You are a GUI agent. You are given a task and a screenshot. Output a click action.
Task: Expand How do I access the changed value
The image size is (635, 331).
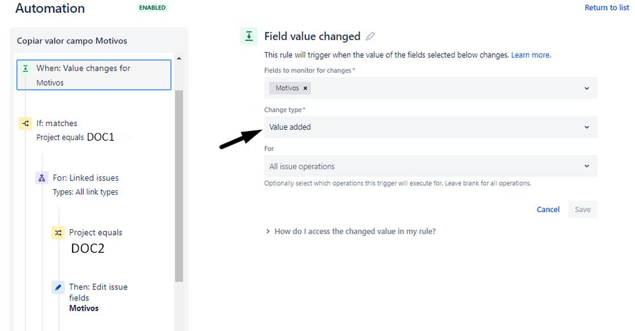351,231
